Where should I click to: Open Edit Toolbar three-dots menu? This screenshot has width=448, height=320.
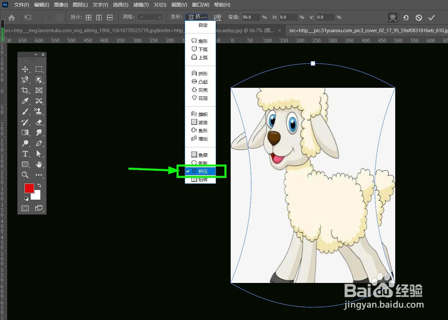point(39,175)
